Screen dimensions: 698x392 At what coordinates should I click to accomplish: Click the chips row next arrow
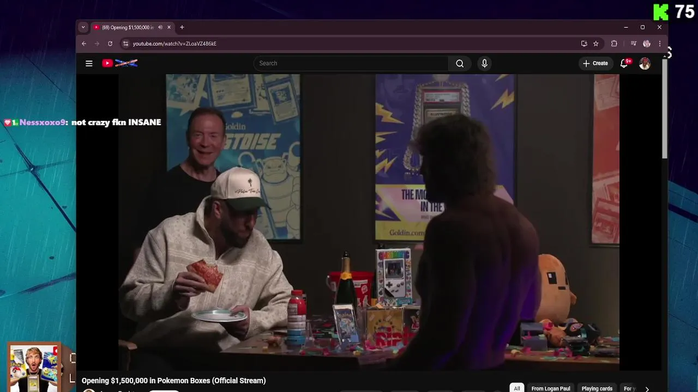[647, 389]
